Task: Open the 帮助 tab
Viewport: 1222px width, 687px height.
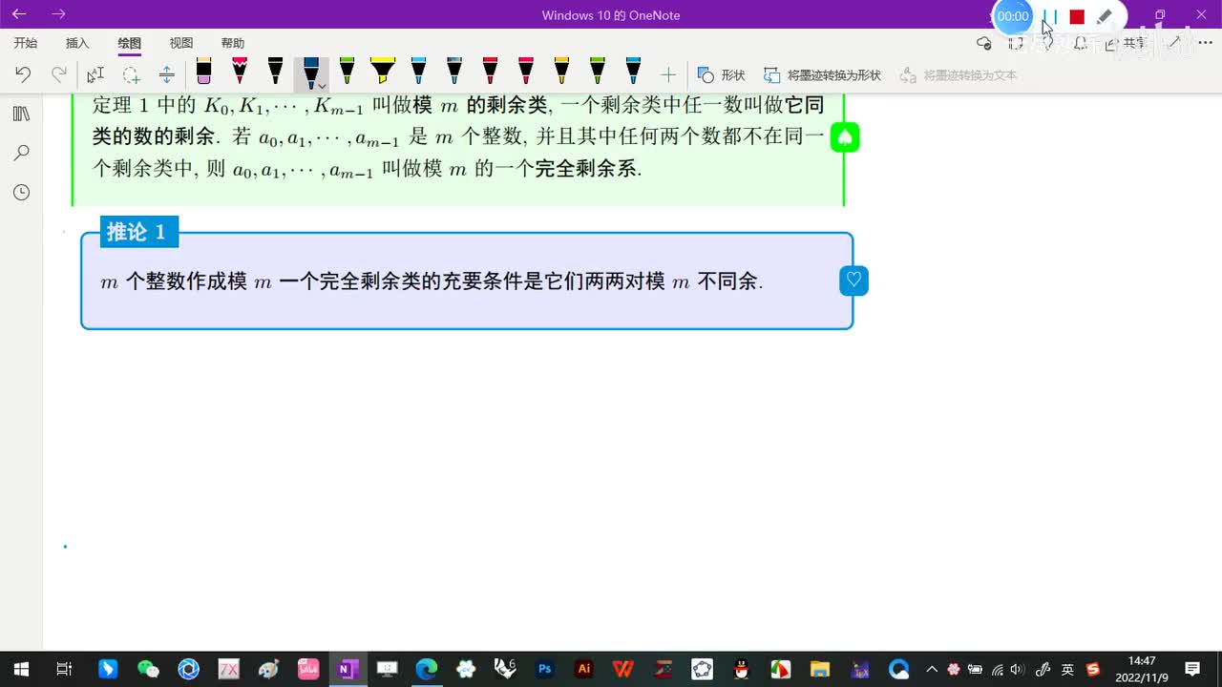Action: click(x=232, y=43)
